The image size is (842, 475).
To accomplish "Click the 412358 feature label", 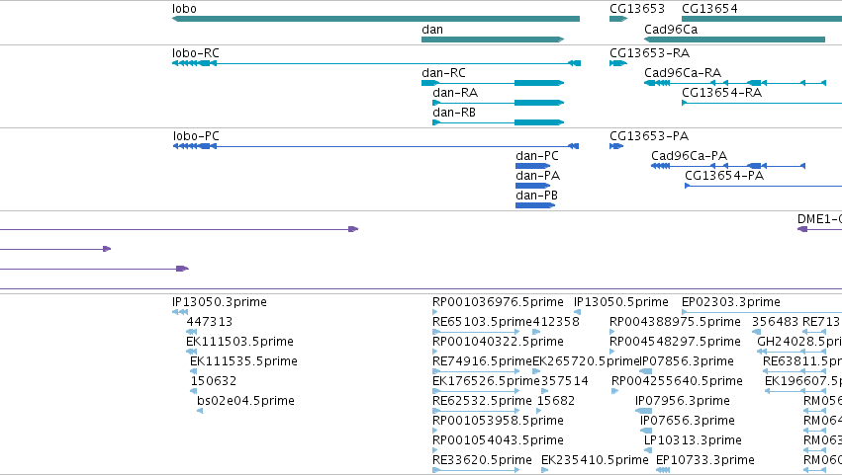I will pos(556,322).
